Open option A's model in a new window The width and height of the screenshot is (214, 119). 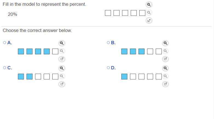62,59
